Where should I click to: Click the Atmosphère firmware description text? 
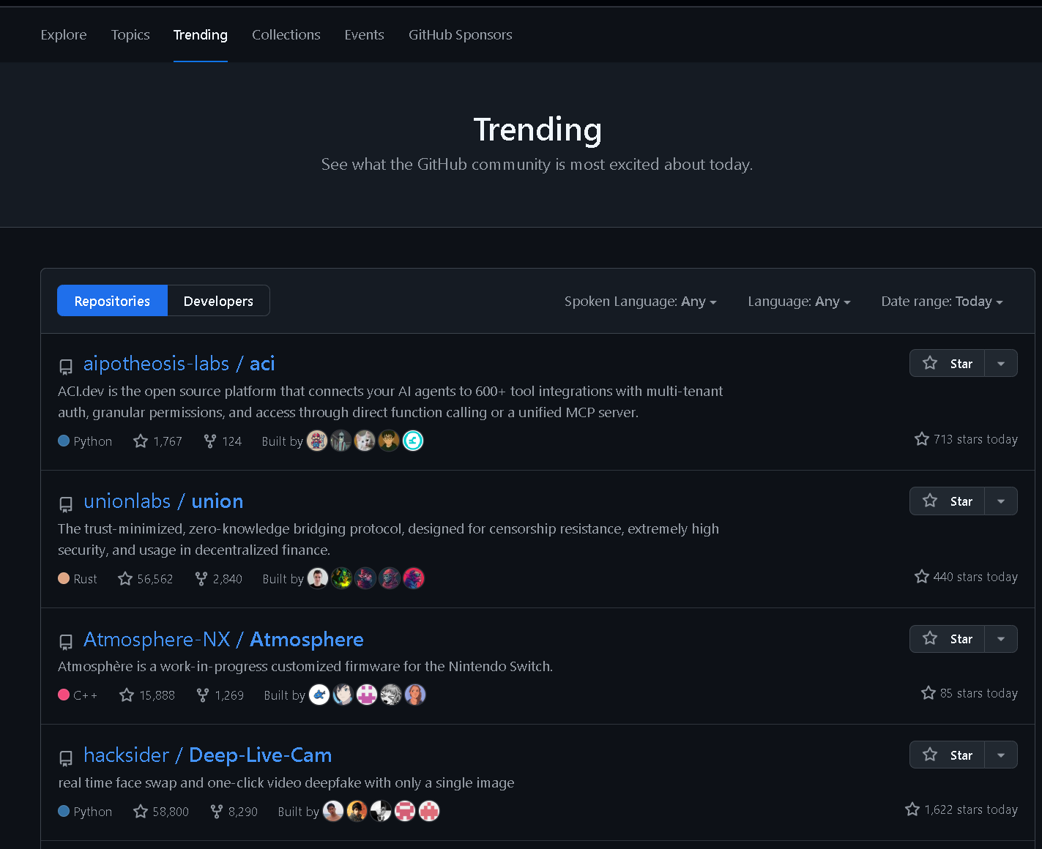coord(305,666)
